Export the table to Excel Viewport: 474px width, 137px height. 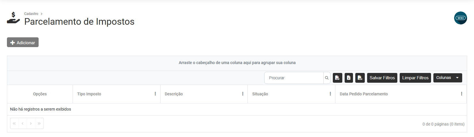(x=349, y=78)
